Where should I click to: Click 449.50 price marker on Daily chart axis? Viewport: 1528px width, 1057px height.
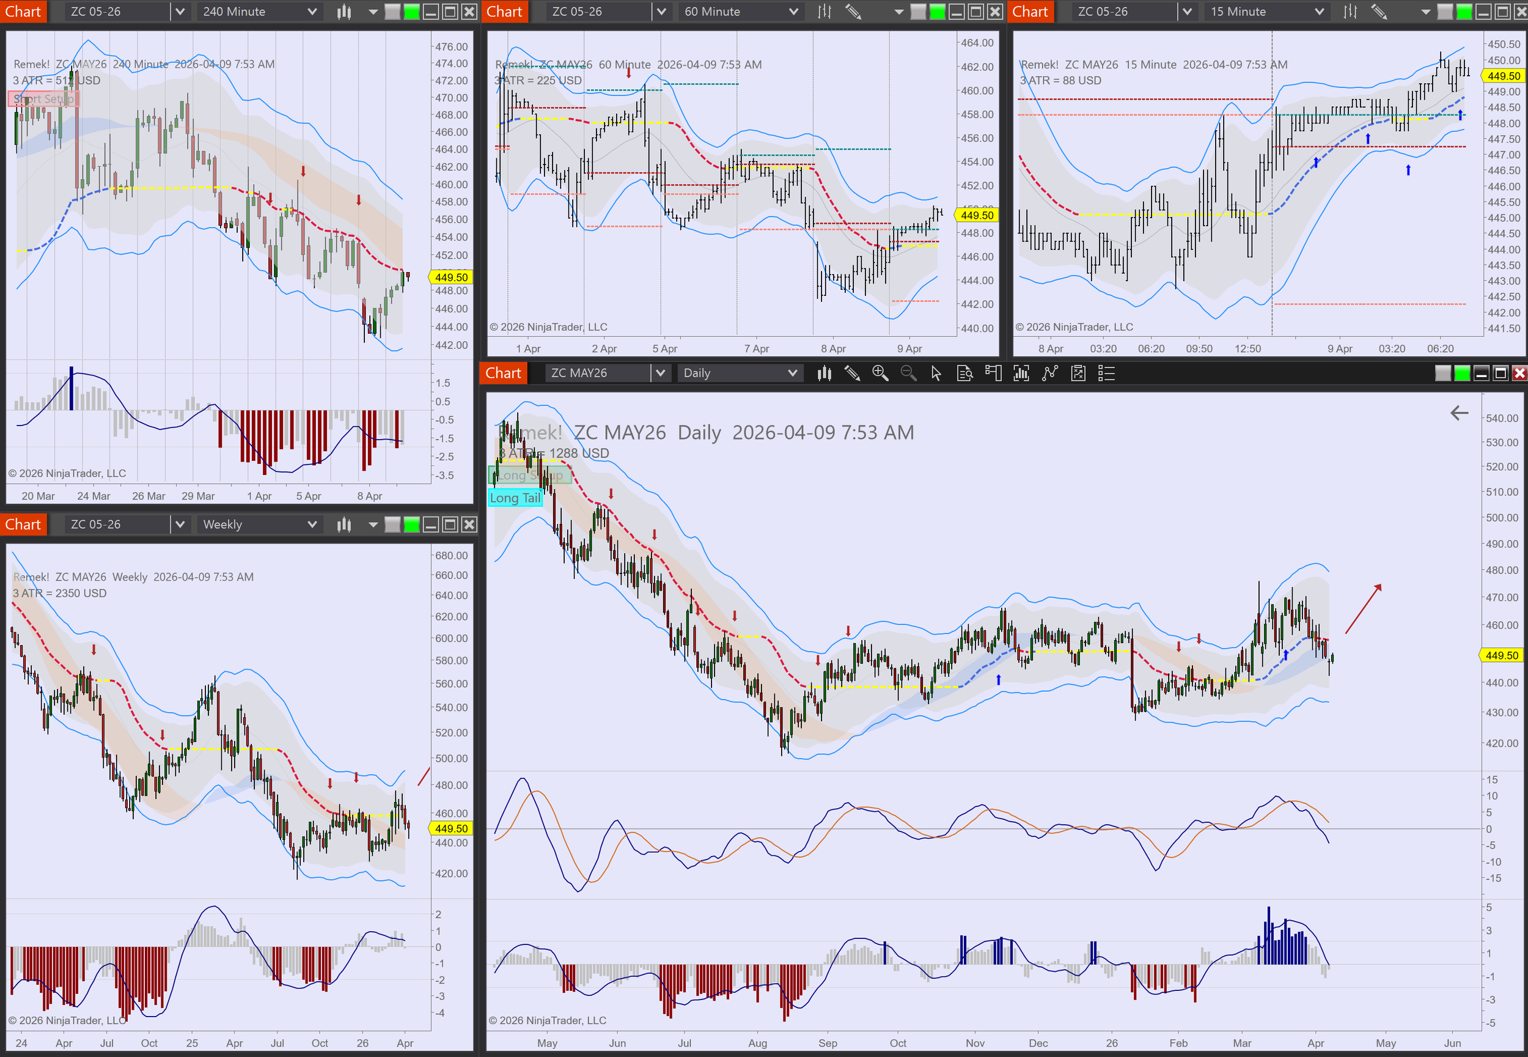(1502, 655)
